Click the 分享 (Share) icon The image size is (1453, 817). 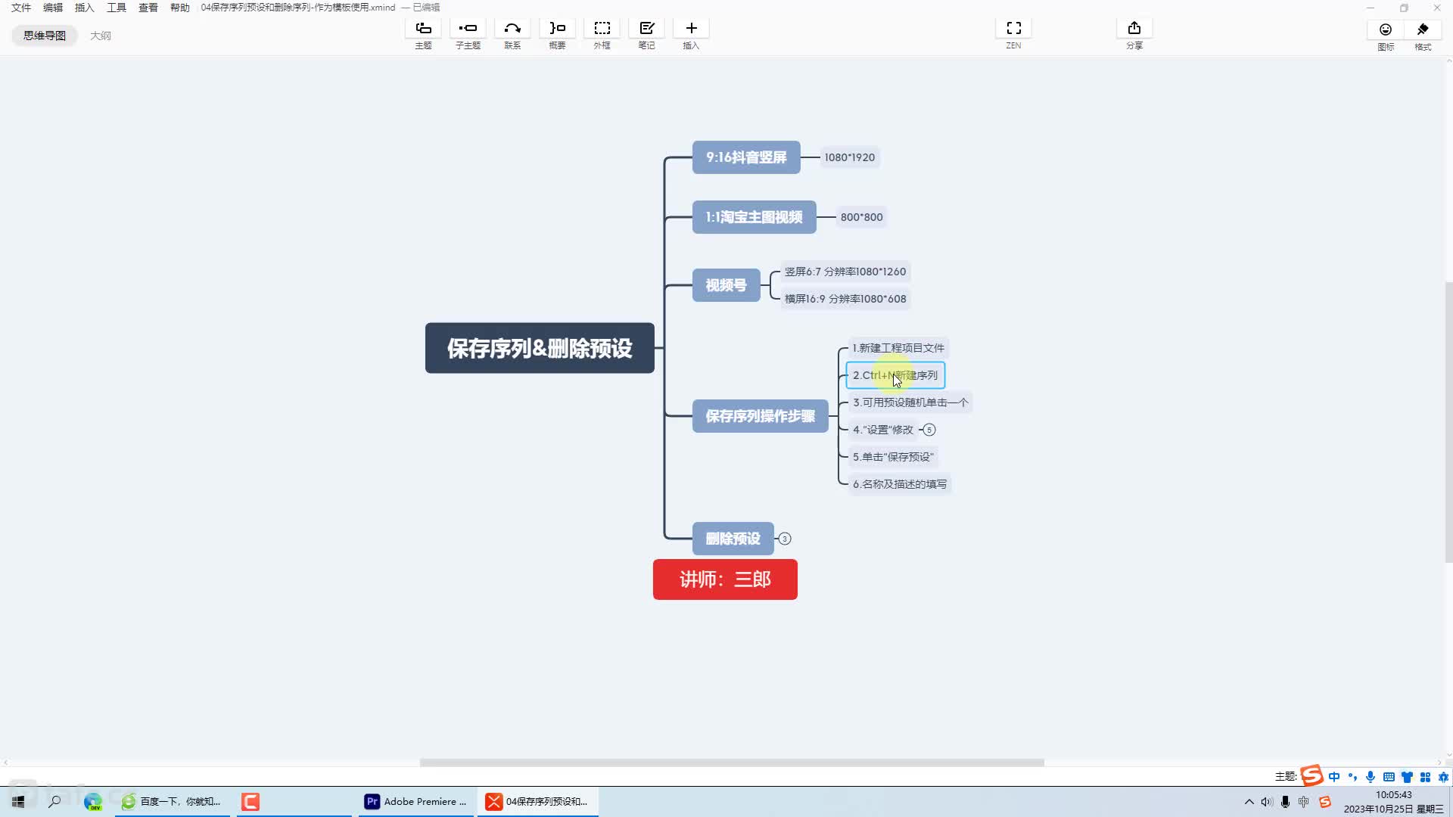1134,29
